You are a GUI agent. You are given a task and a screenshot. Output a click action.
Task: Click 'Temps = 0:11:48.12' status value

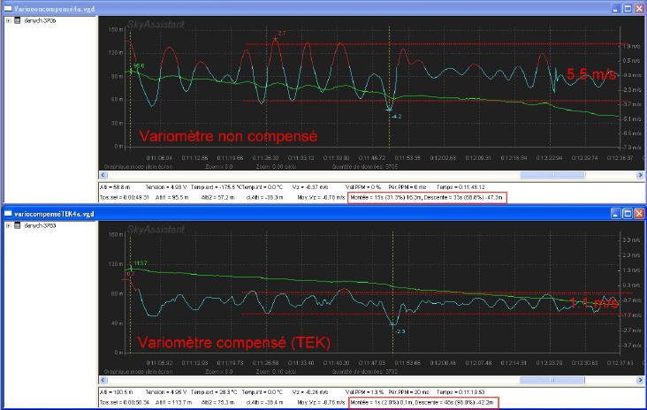coord(461,187)
